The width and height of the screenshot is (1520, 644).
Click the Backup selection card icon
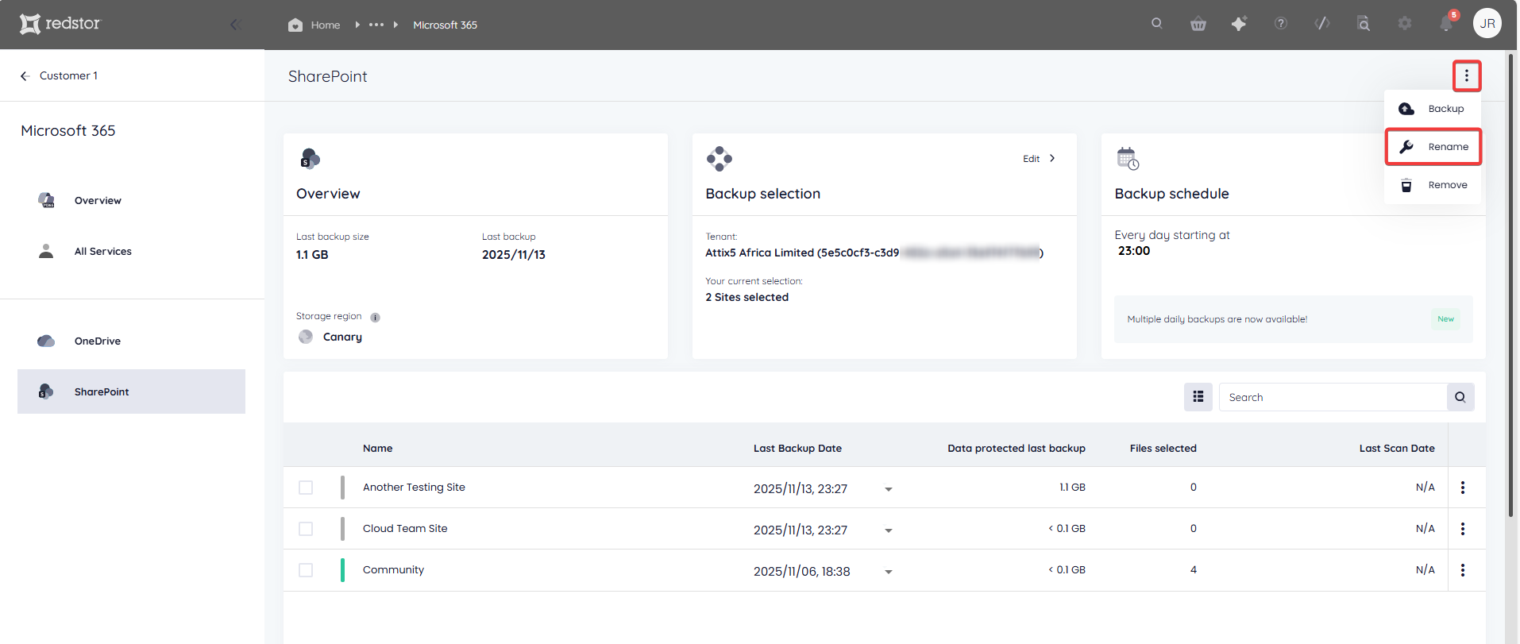point(719,159)
